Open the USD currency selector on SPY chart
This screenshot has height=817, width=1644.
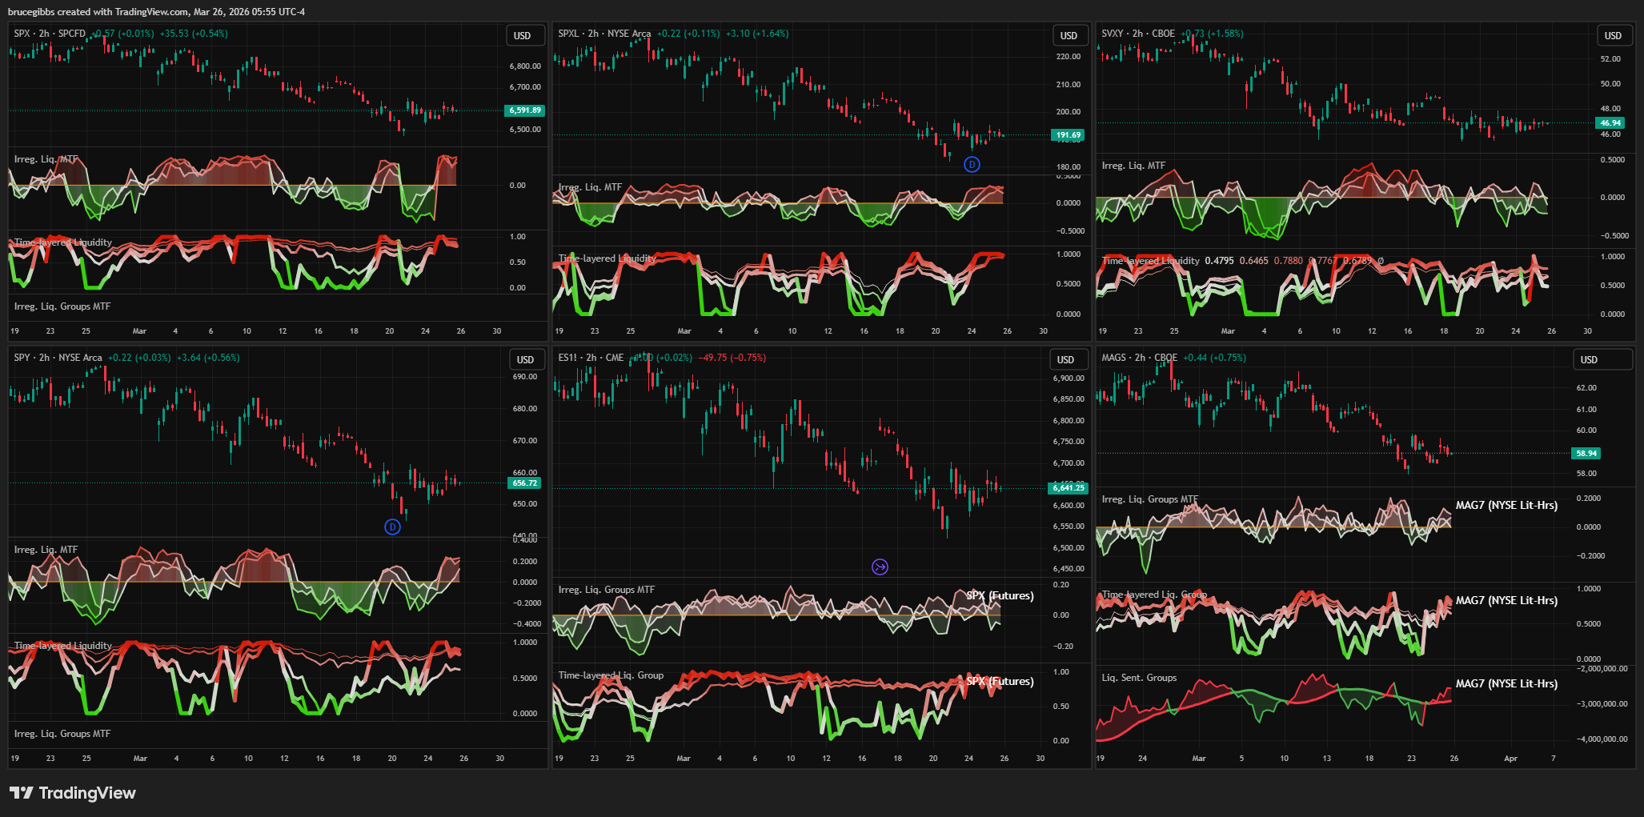coord(525,360)
